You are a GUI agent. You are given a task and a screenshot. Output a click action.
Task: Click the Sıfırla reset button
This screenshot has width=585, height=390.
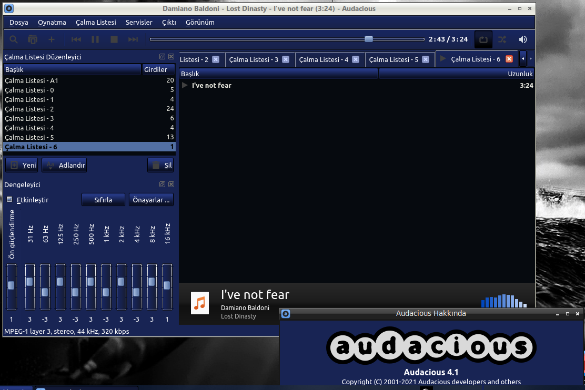point(103,200)
